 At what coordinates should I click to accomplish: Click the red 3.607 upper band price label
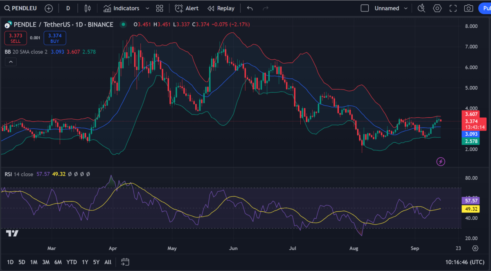(x=471, y=114)
